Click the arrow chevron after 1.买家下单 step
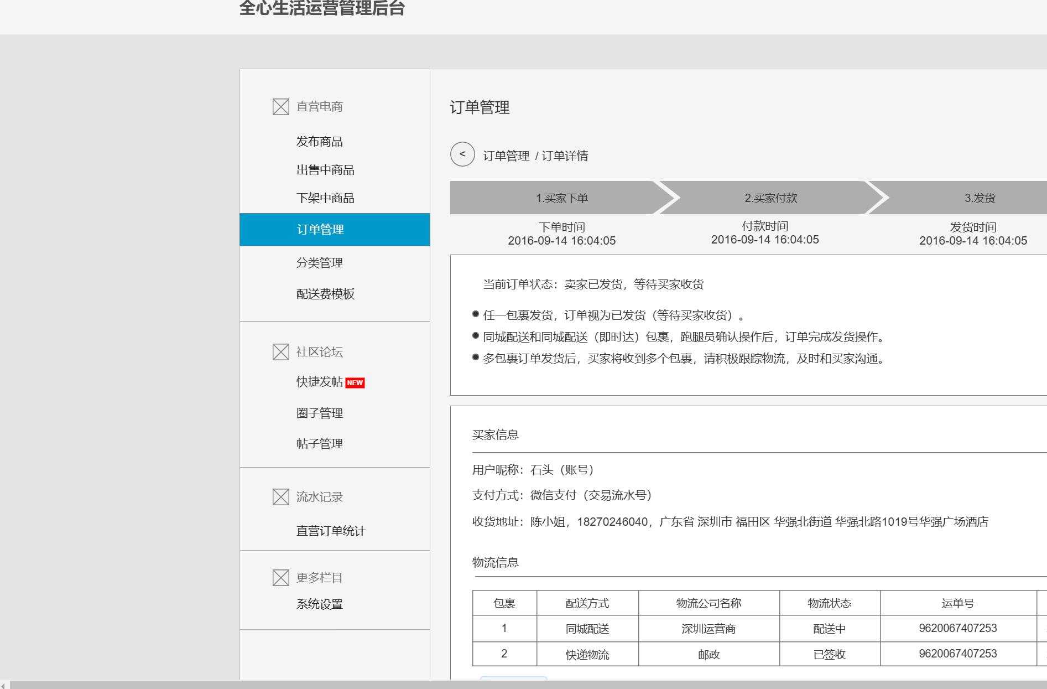This screenshot has height=689, width=1047. click(668, 198)
